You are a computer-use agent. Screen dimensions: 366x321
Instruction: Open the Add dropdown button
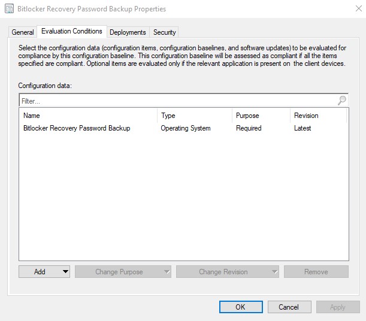point(44,271)
